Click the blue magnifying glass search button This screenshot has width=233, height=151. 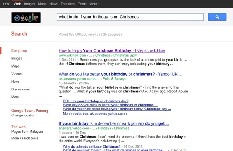pyautogui.click(x=217, y=17)
